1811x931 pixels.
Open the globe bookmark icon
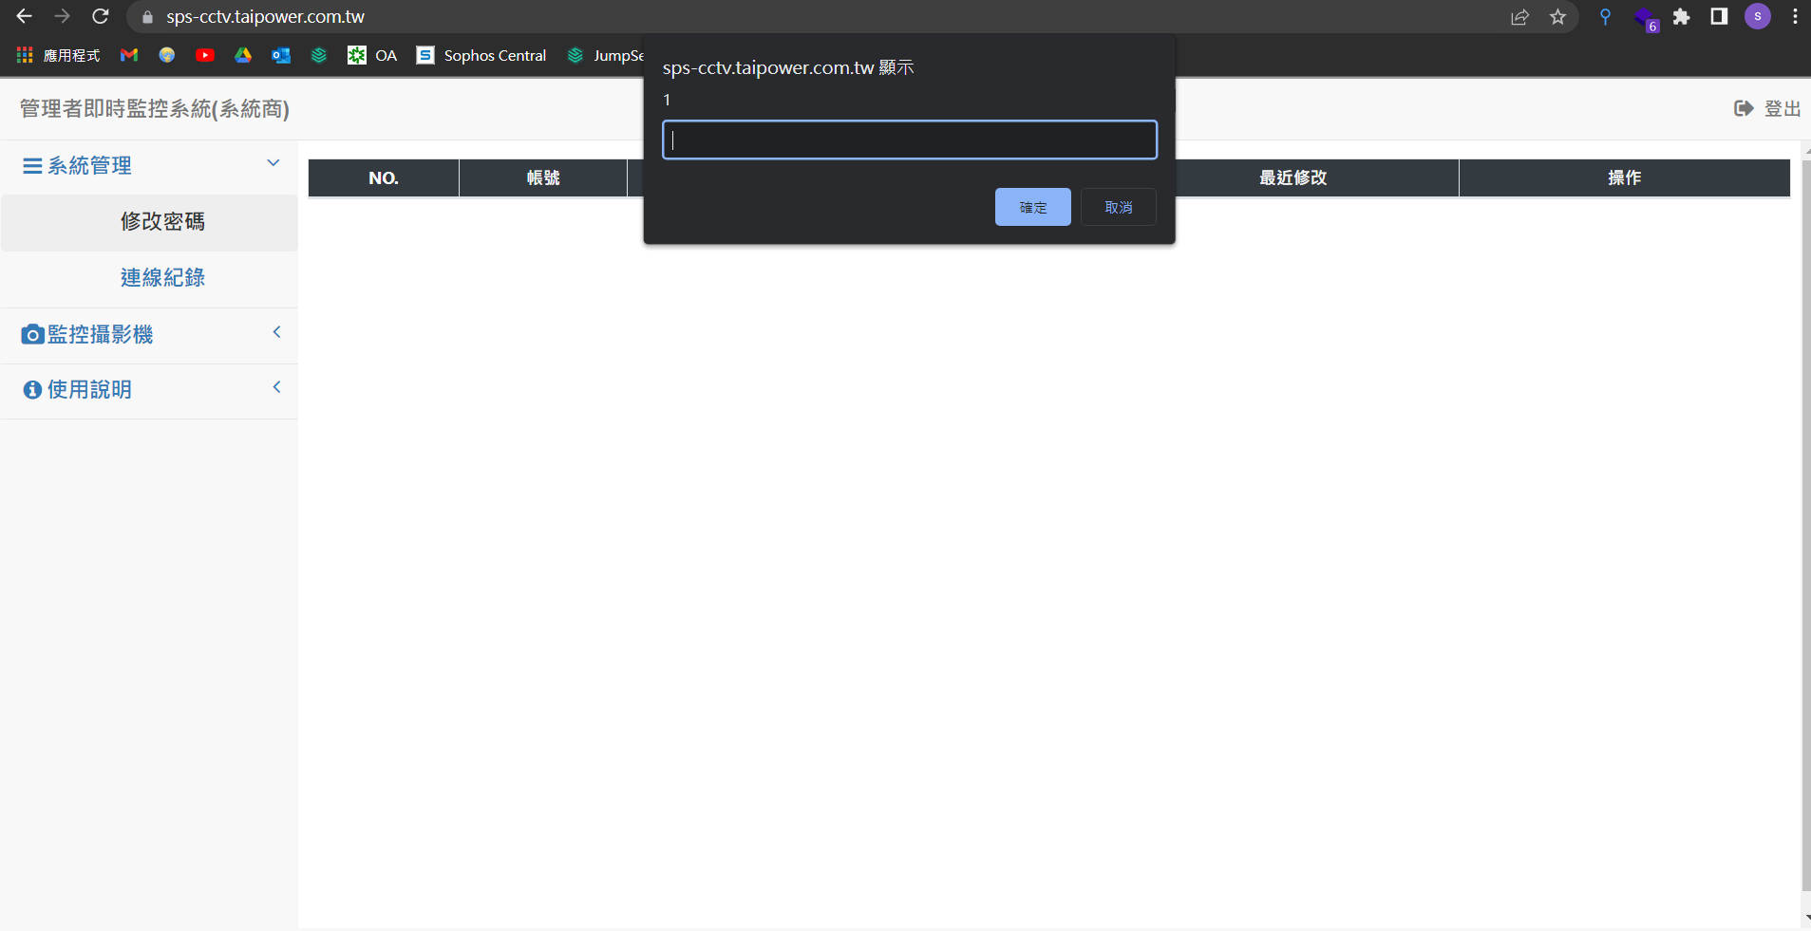(167, 55)
